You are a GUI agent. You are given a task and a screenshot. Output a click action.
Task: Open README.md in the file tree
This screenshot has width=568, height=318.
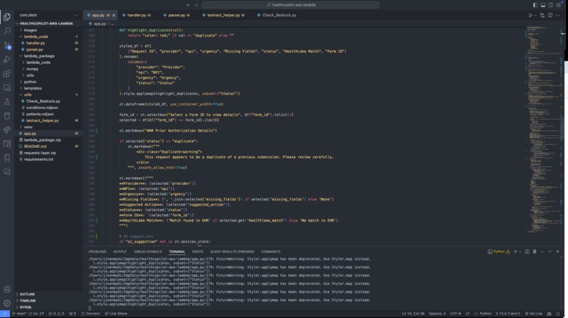[35, 146]
